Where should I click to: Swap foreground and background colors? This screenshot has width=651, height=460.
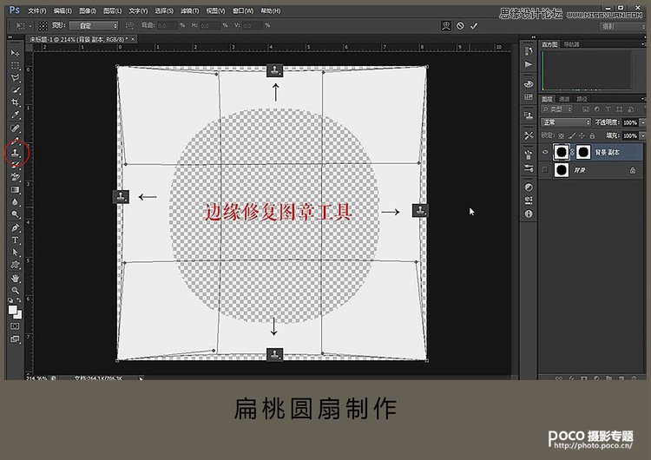point(19,300)
